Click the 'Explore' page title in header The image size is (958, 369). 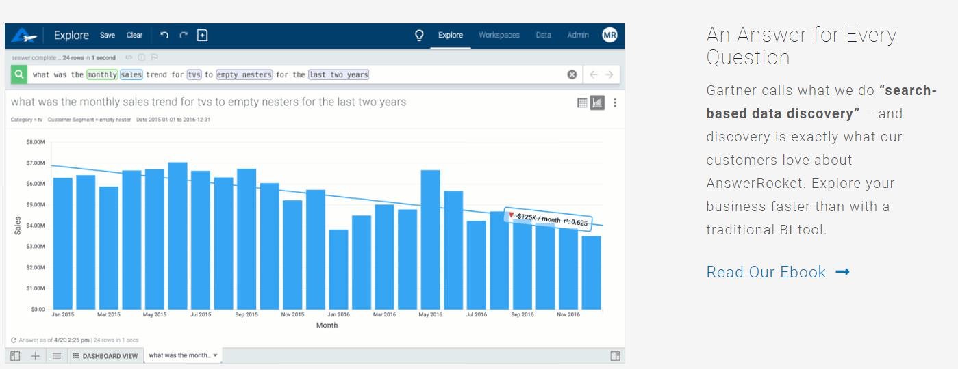pos(71,36)
